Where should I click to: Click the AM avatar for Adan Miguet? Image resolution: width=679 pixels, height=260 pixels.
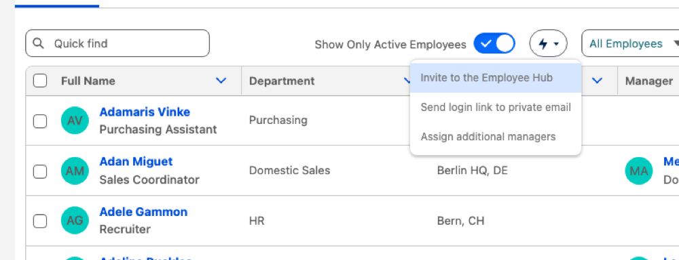[75, 171]
